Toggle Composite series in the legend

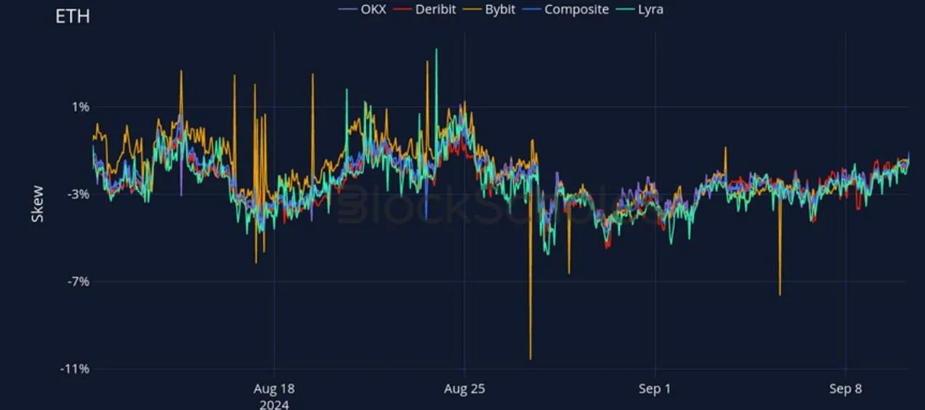point(565,9)
